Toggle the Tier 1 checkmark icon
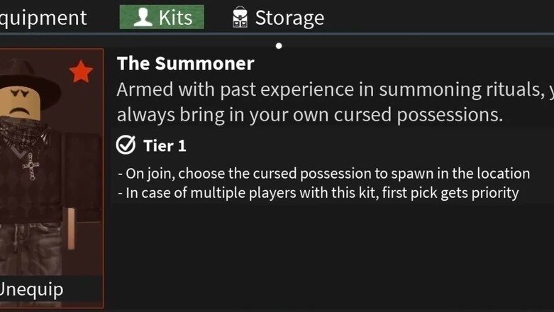This screenshot has width=554, height=312. pyautogui.click(x=126, y=145)
